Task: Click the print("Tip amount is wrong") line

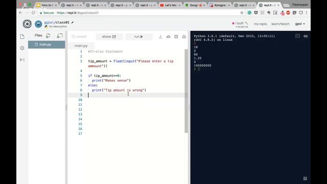Action: click(119, 90)
